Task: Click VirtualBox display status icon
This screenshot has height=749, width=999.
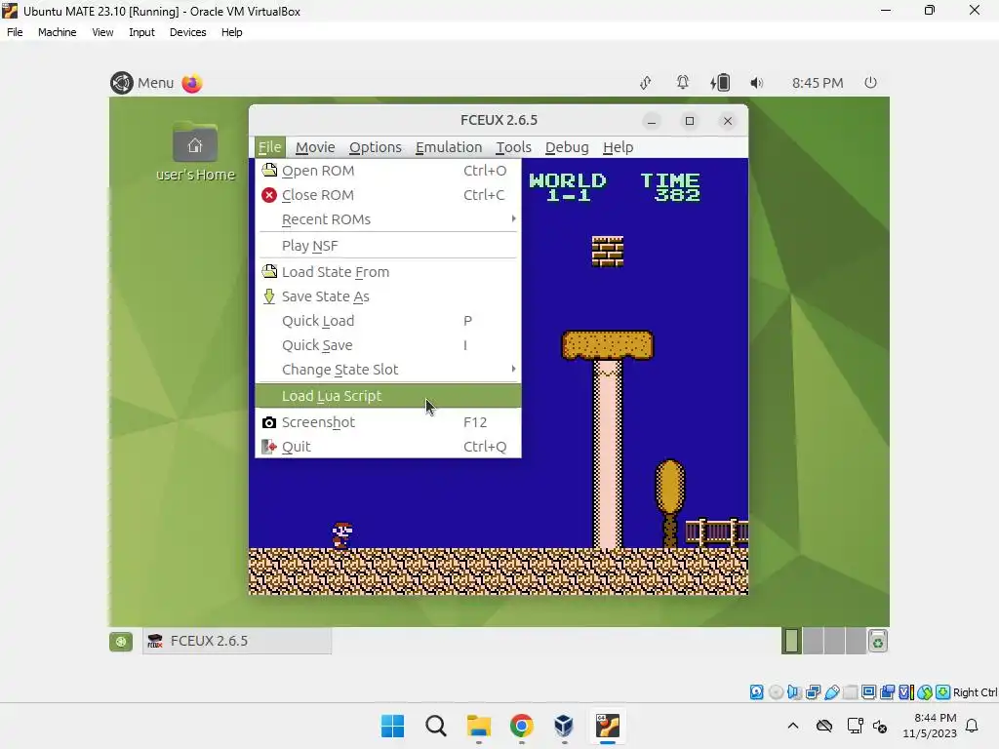Action: 868,691
